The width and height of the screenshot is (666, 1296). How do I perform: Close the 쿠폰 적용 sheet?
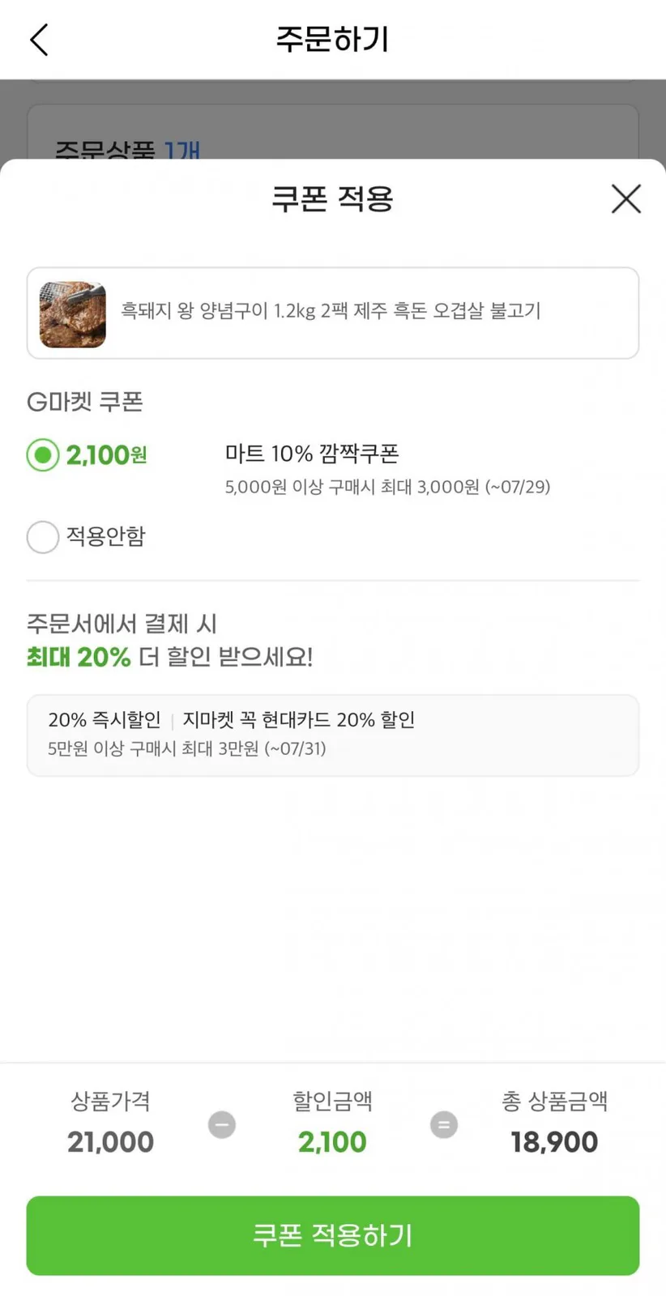click(x=625, y=198)
